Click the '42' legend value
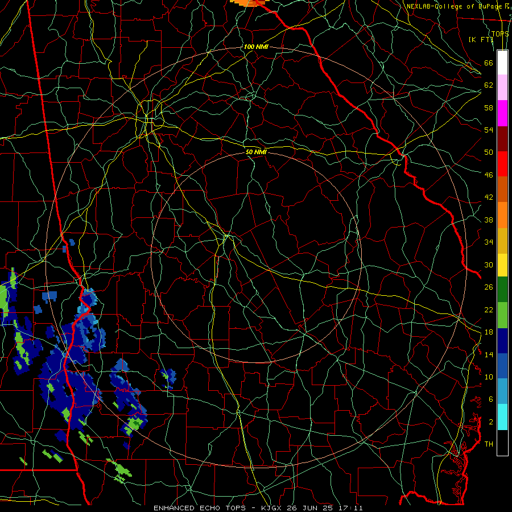 (489, 197)
